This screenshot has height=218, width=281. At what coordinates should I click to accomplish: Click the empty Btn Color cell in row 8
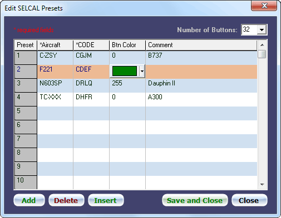127,155
